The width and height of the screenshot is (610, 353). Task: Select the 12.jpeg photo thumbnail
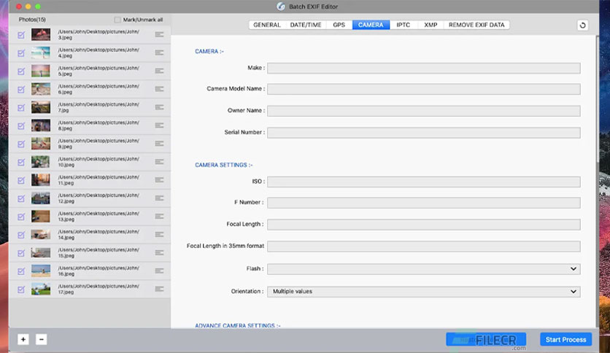click(41, 198)
